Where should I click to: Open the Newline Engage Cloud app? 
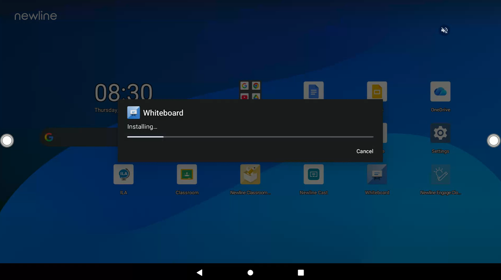click(x=440, y=174)
